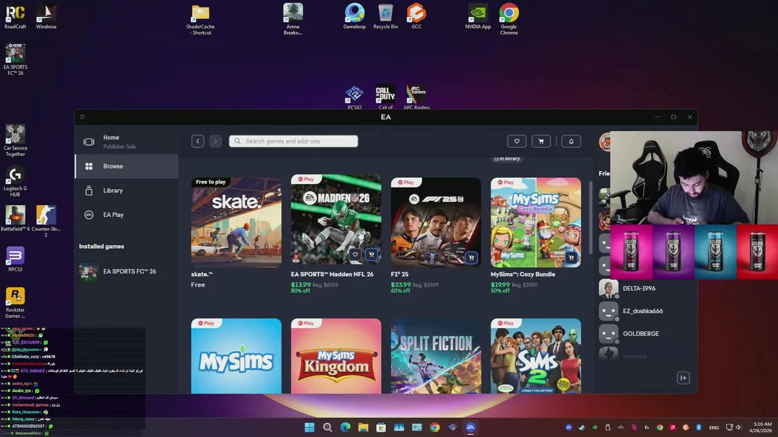778x437 pixels.
Task: Open Counter-Strike 2 desktop shortcut
Action: click(x=46, y=222)
